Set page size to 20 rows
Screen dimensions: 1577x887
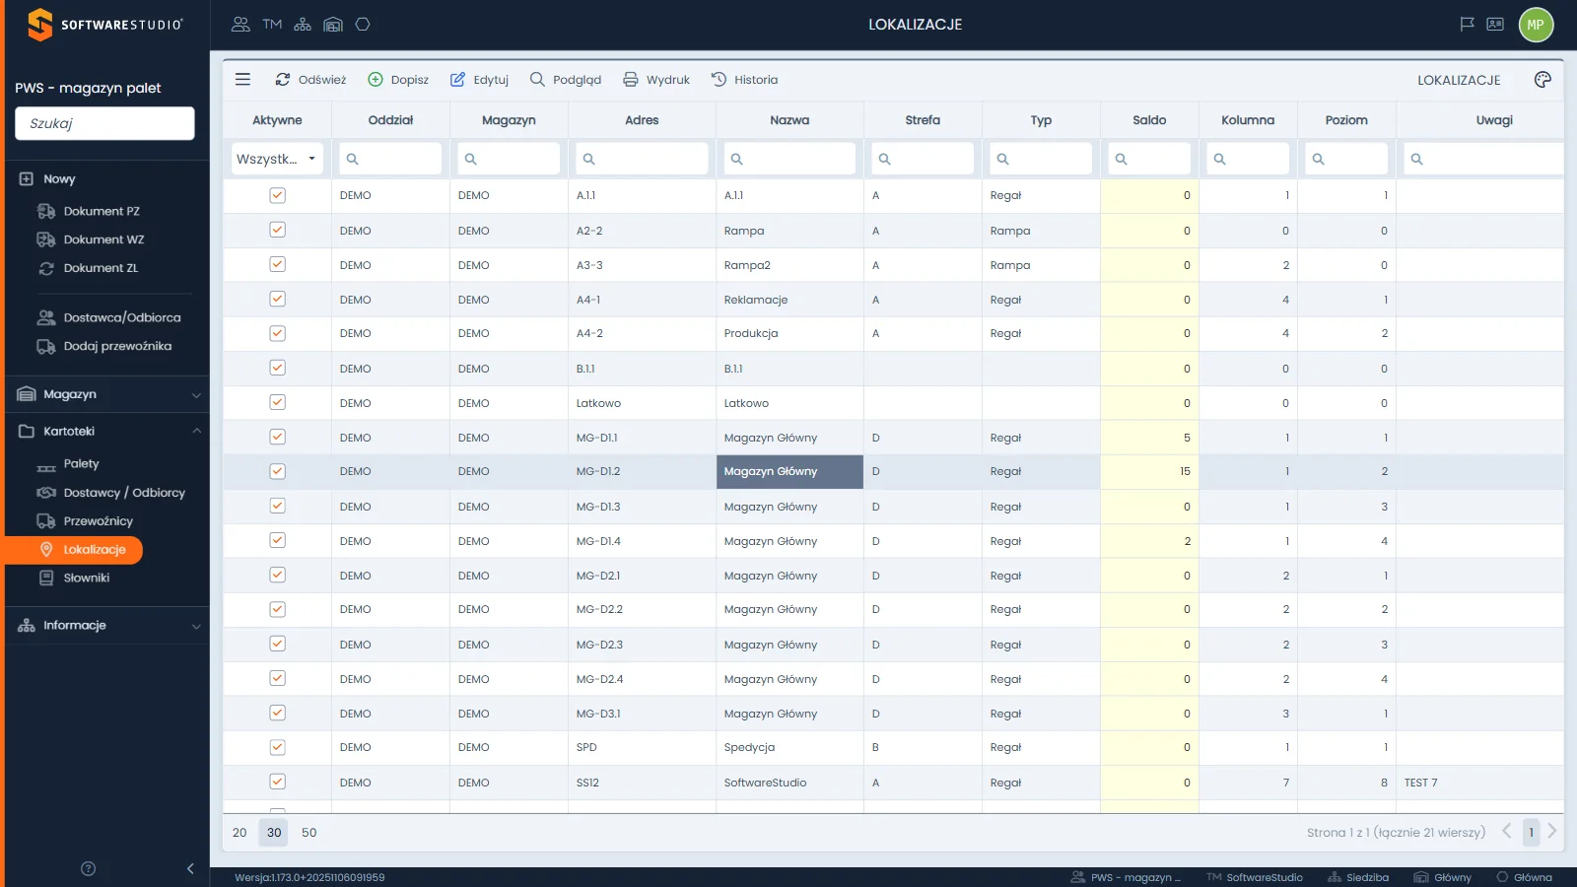click(240, 833)
